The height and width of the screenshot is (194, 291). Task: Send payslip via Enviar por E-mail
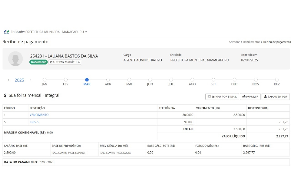tap(222, 97)
